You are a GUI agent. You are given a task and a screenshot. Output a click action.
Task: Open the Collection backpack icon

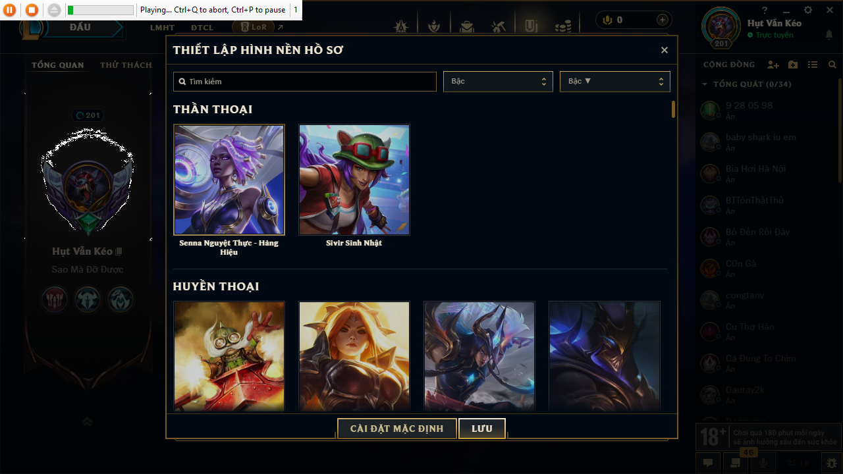(467, 26)
